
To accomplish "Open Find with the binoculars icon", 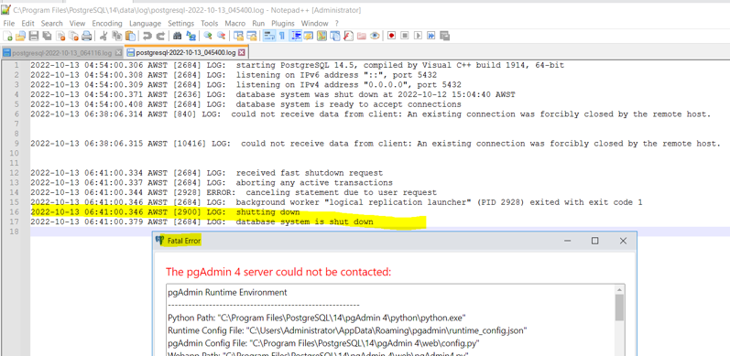I will (177, 36).
